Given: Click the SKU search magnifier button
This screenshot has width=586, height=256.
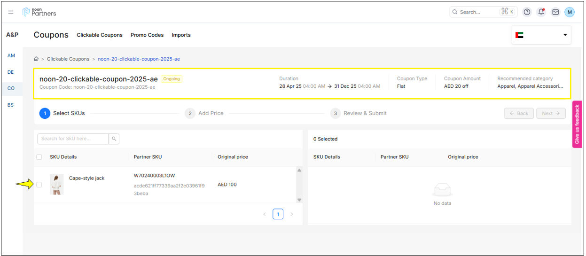Looking at the screenshot, I should 114,139.
